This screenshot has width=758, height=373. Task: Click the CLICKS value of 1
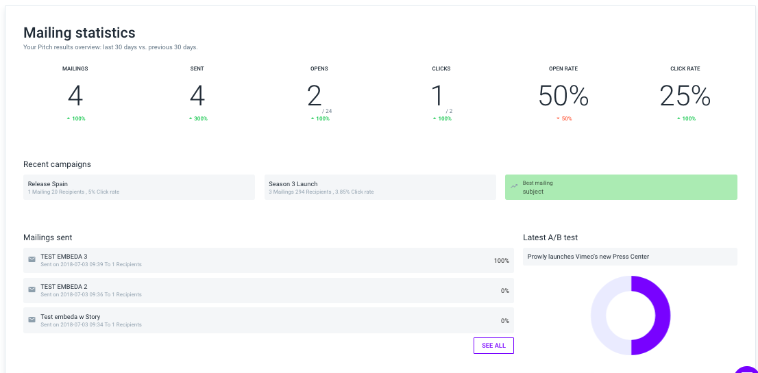pos(438,96)
